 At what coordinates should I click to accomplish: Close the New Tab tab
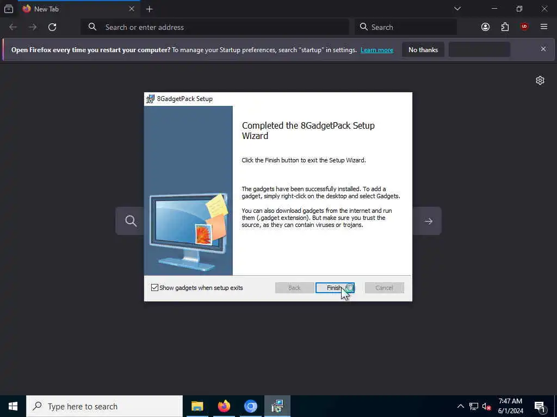pyautogui.click(x=132, y=9)
